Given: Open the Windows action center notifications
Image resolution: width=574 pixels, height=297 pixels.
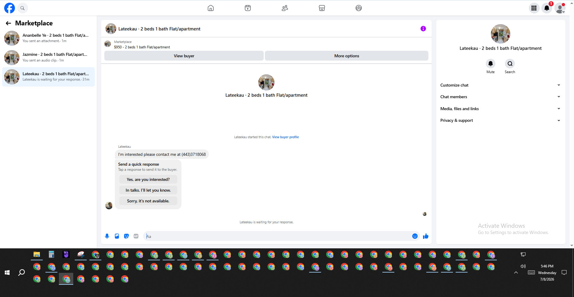Looking at the screenshot, I should coord(564,273).
